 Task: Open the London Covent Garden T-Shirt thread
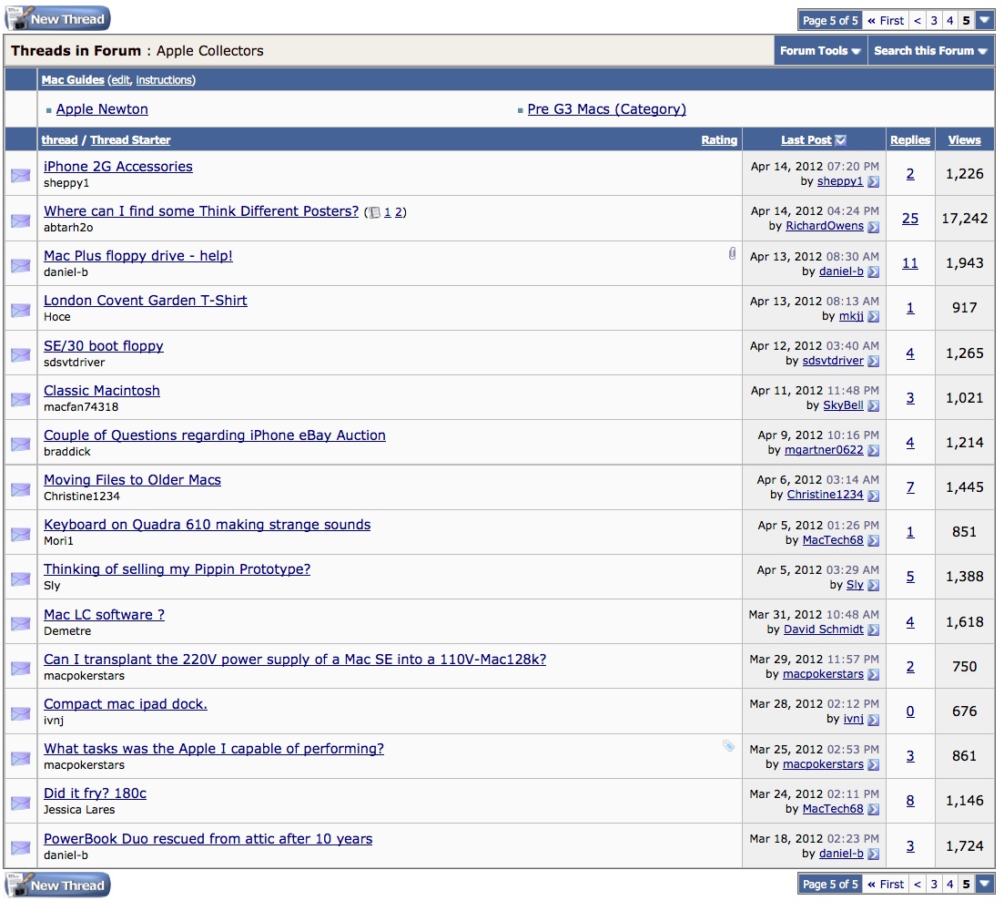coord(145,300)
